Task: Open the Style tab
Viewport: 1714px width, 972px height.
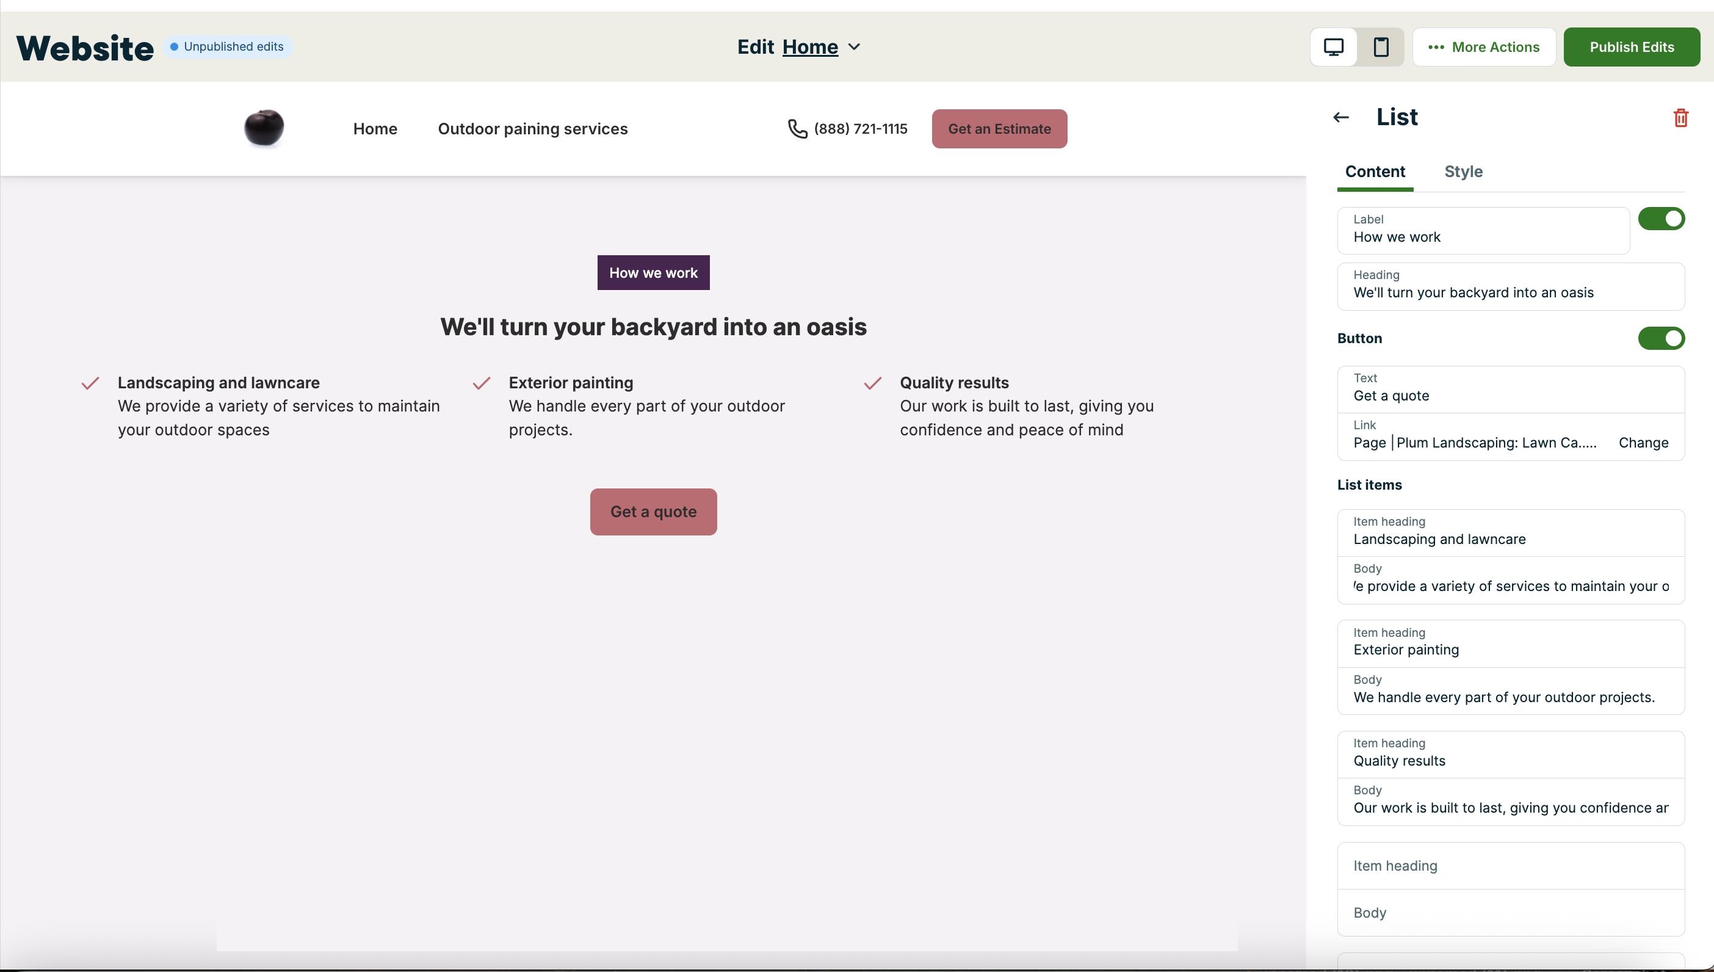Action: [1463, 172]
